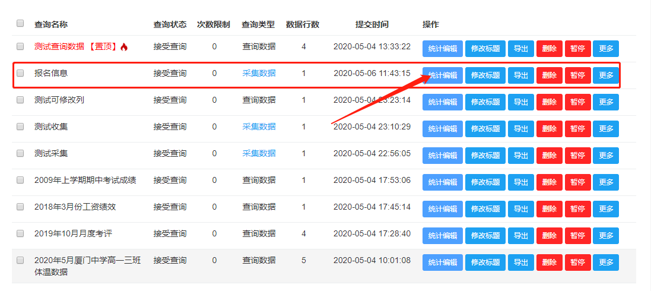Click 删除 for 2019年10月月度考评
Screen dimensions: 651x291
[550, 236]
